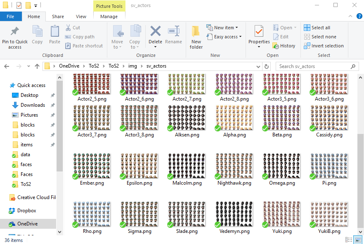Open recent locations dropdown arrow

(28, 66)
